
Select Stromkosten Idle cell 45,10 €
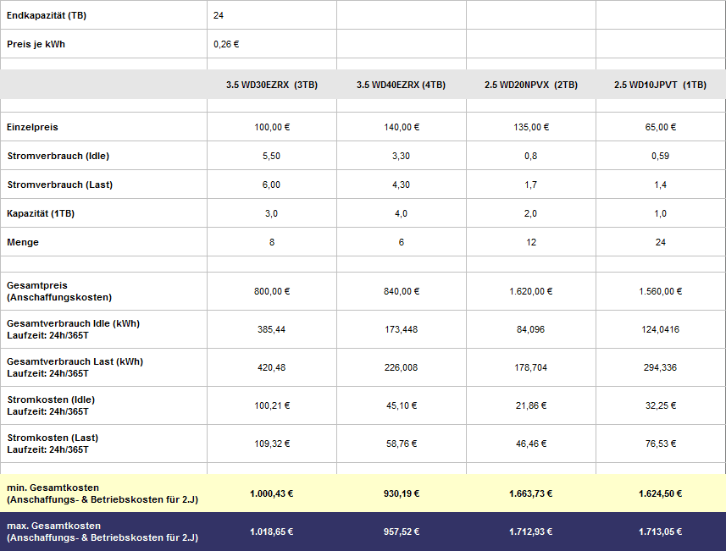click(402, 405)
